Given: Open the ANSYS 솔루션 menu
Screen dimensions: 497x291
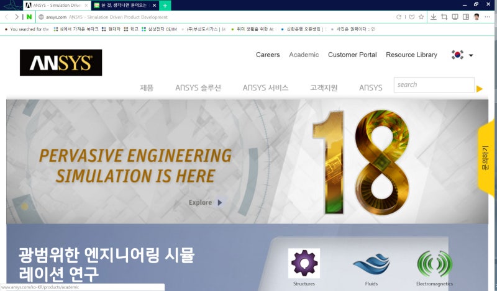Looking at the screenshot, I should tap(198, 87).
